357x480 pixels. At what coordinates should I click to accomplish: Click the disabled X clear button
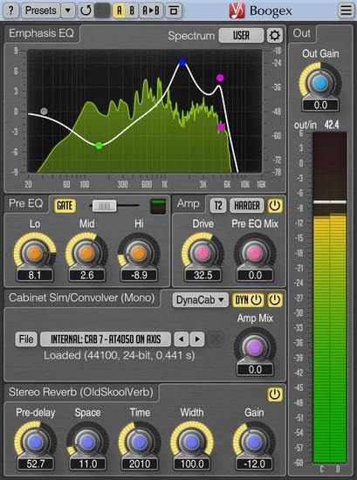click(216, 339)
